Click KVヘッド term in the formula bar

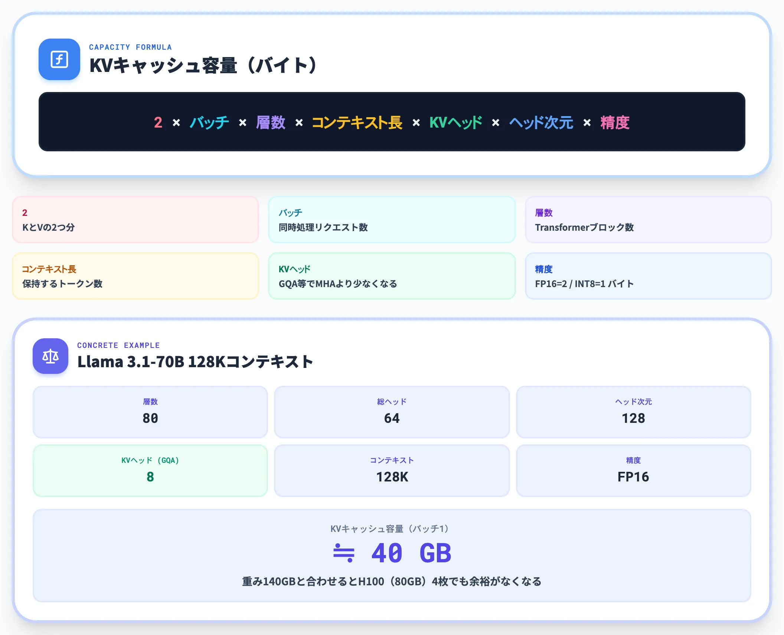455,122
